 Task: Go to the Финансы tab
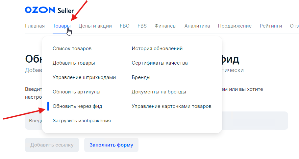point(165,26)
